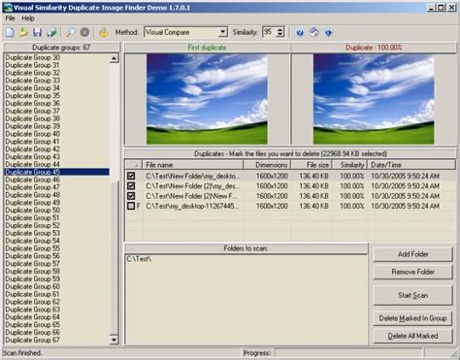Viewport: 460px width, 360px height.
Task: Click the gray Stop scan circle icon
Action: (x=84, y=32)
